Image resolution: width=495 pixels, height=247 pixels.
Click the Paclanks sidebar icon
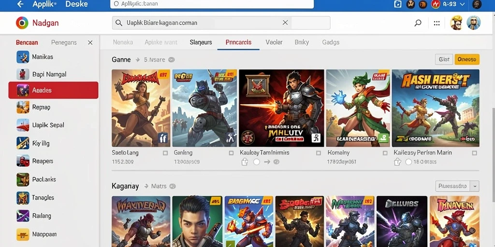(23, 179)
